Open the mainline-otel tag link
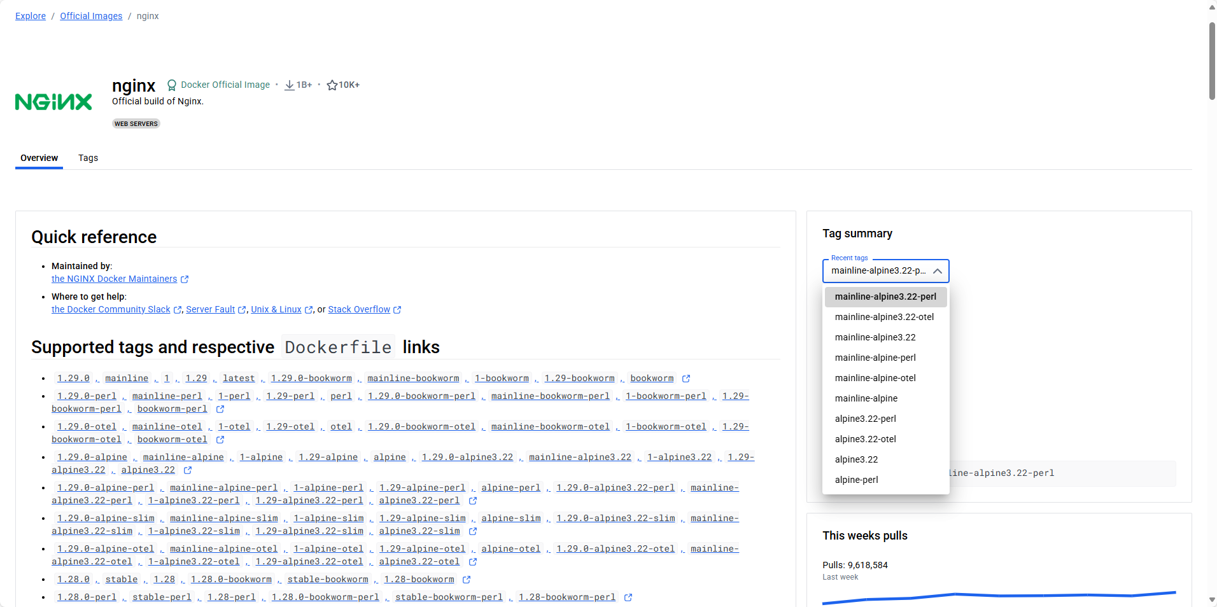Screen dimensions: 1217x607 (x=167, y=426)
